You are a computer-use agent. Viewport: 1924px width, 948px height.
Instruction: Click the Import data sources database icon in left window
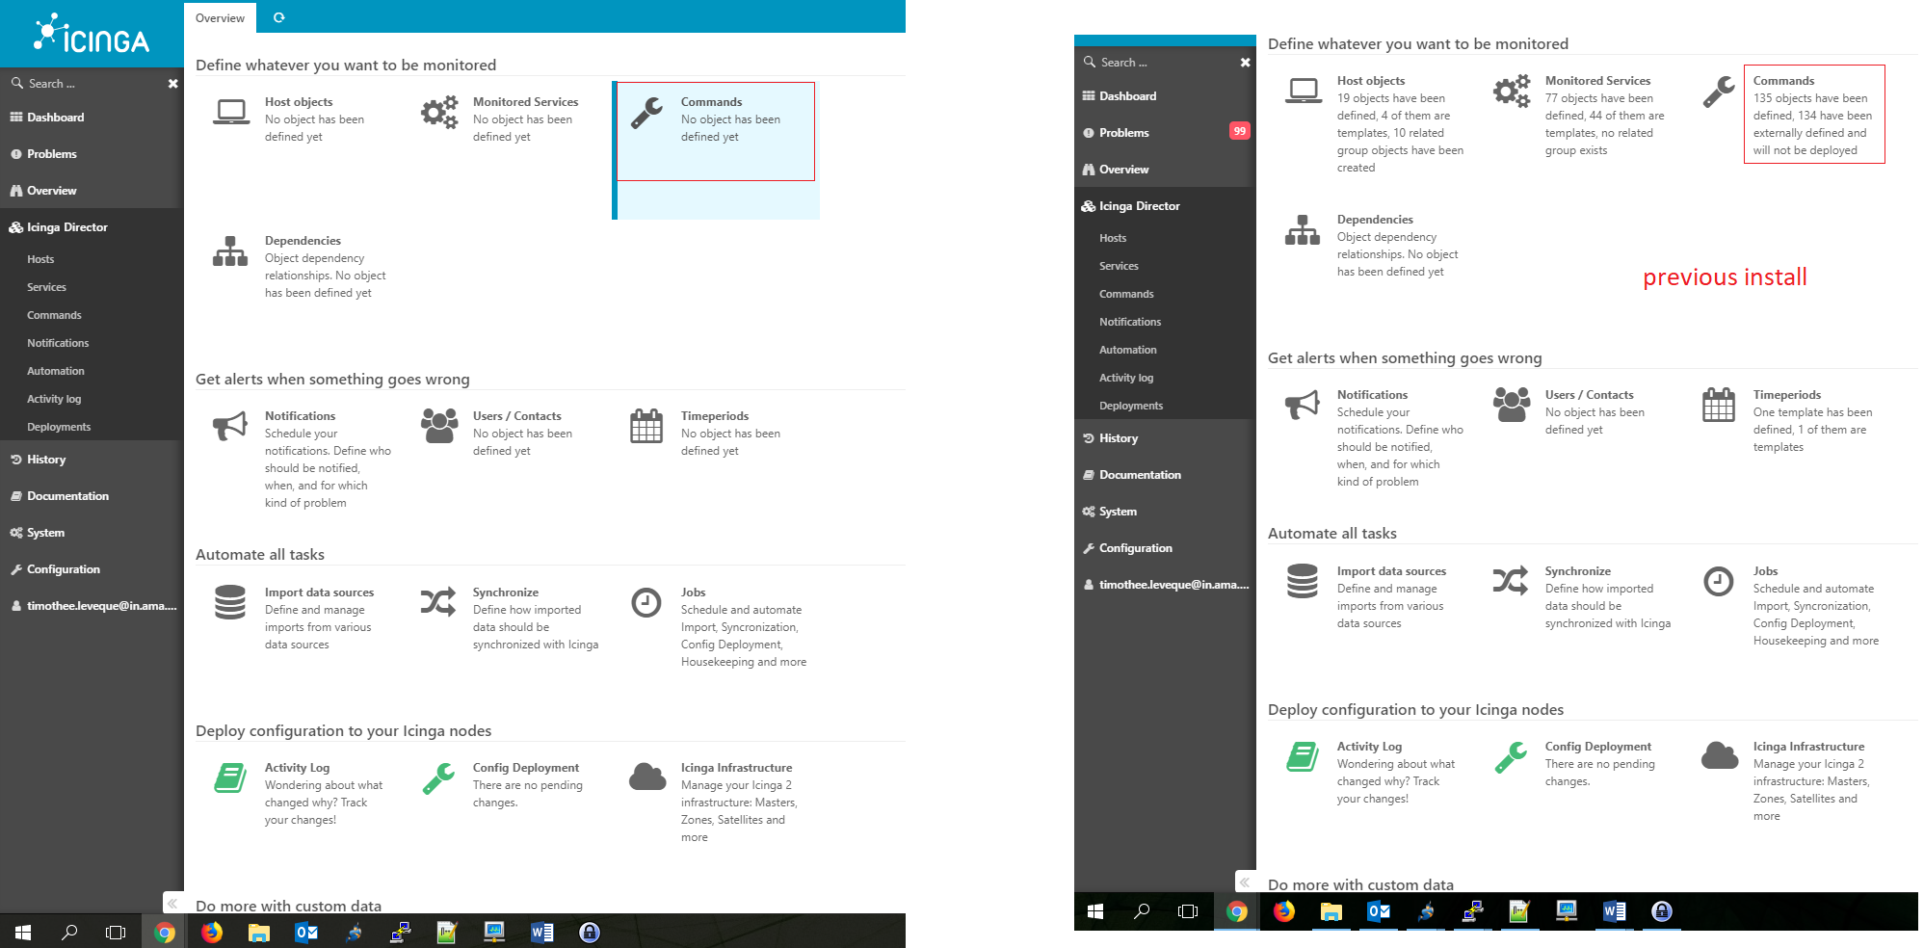[x=230, y=602]
